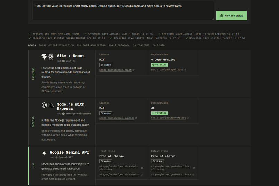
Task: Open npmjs express link under License
Action: click(117, 118)
